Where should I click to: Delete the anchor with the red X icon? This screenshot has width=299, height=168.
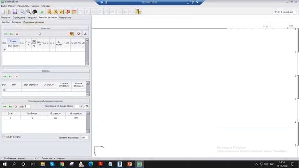coord(17,34)
